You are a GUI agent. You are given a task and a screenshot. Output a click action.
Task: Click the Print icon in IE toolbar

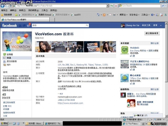114,15
